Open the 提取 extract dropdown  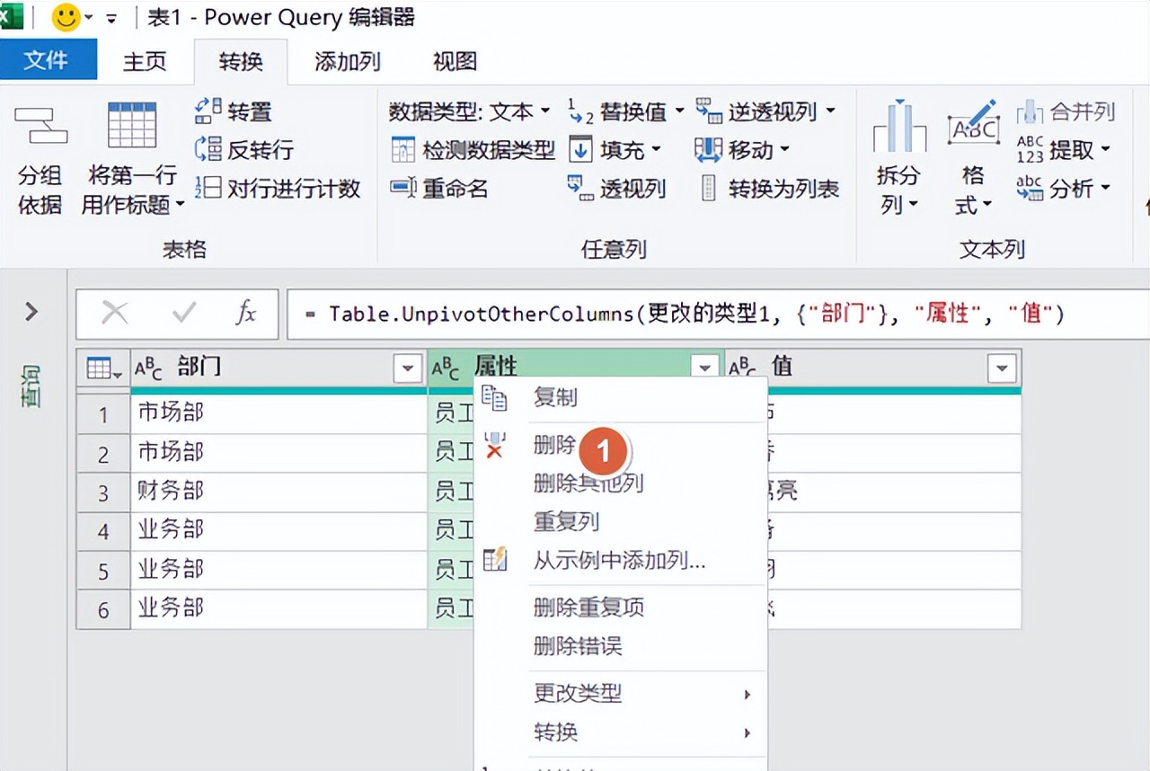click(x=1064, y=150)
